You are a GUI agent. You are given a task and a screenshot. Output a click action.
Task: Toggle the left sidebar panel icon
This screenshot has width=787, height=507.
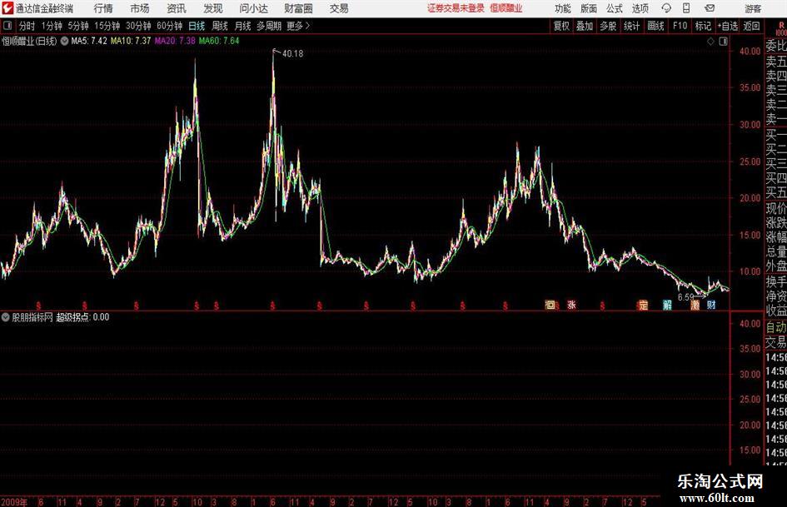7,26
